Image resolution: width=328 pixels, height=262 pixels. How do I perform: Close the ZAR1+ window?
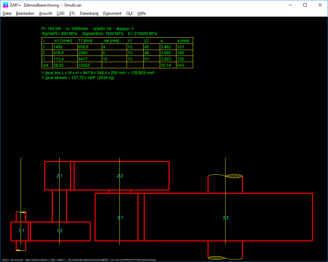[320, 5]
